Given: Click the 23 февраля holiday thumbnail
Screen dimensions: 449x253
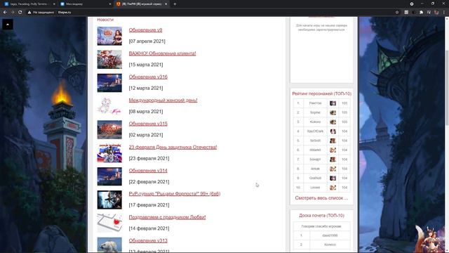Looking at the screenshot, I should point(109,153).
